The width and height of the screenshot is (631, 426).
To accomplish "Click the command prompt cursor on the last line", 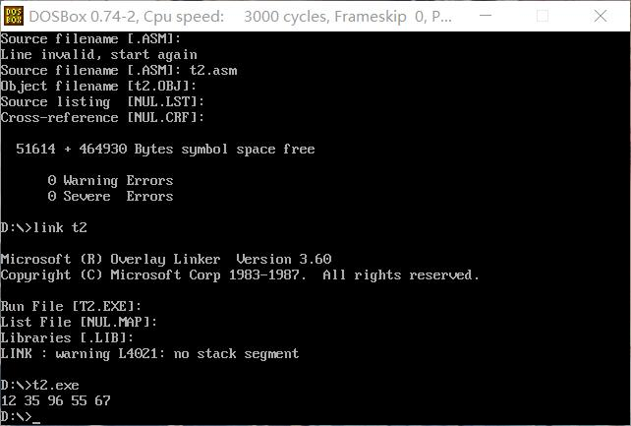I will (x=36, y=417).
